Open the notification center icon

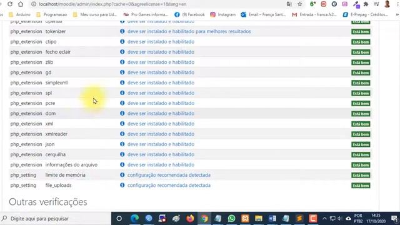coord(394,219)
